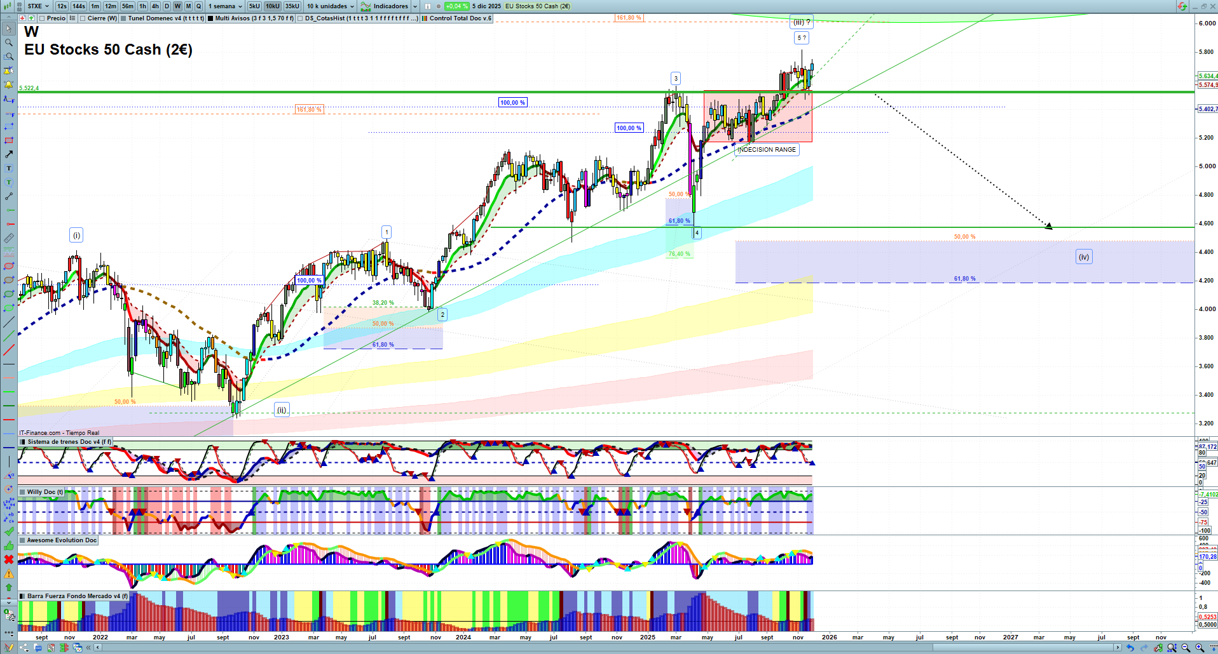Click the zoom-in magnifier icon
Viewport: 1218px width, 654px height.
(1200, 648)
